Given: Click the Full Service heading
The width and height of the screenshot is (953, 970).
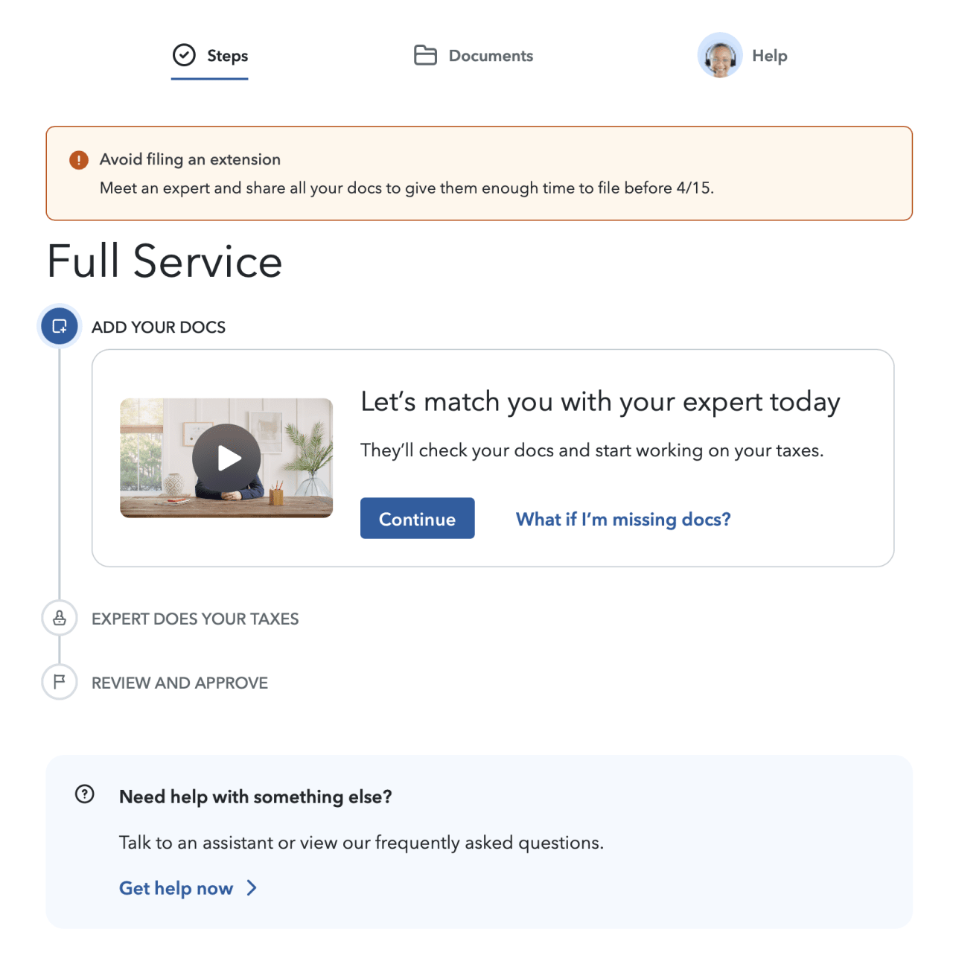Looking at the screenshot, I should click(x=165, y=261).
